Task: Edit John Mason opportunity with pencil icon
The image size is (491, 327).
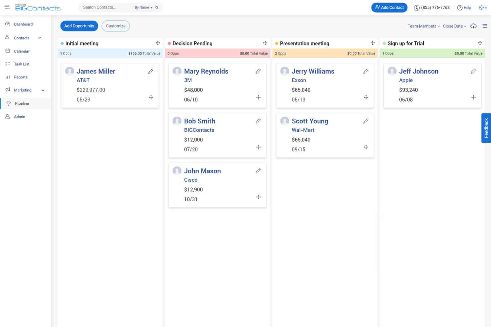Action: (258, 171)
